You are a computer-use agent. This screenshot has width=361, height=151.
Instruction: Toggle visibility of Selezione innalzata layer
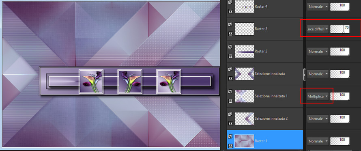coord(230,78)
